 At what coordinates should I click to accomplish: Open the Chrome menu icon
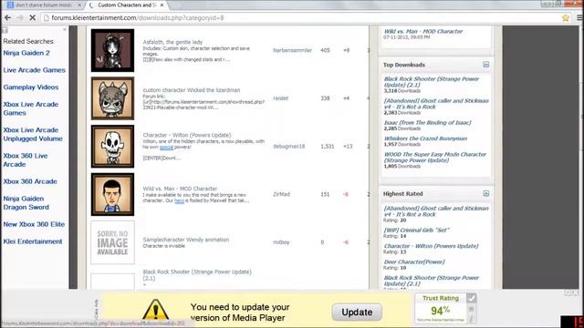tap(580, 18)
